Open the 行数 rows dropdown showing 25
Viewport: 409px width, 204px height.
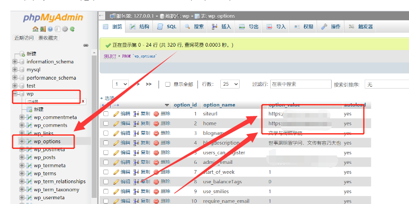[230, 84]
